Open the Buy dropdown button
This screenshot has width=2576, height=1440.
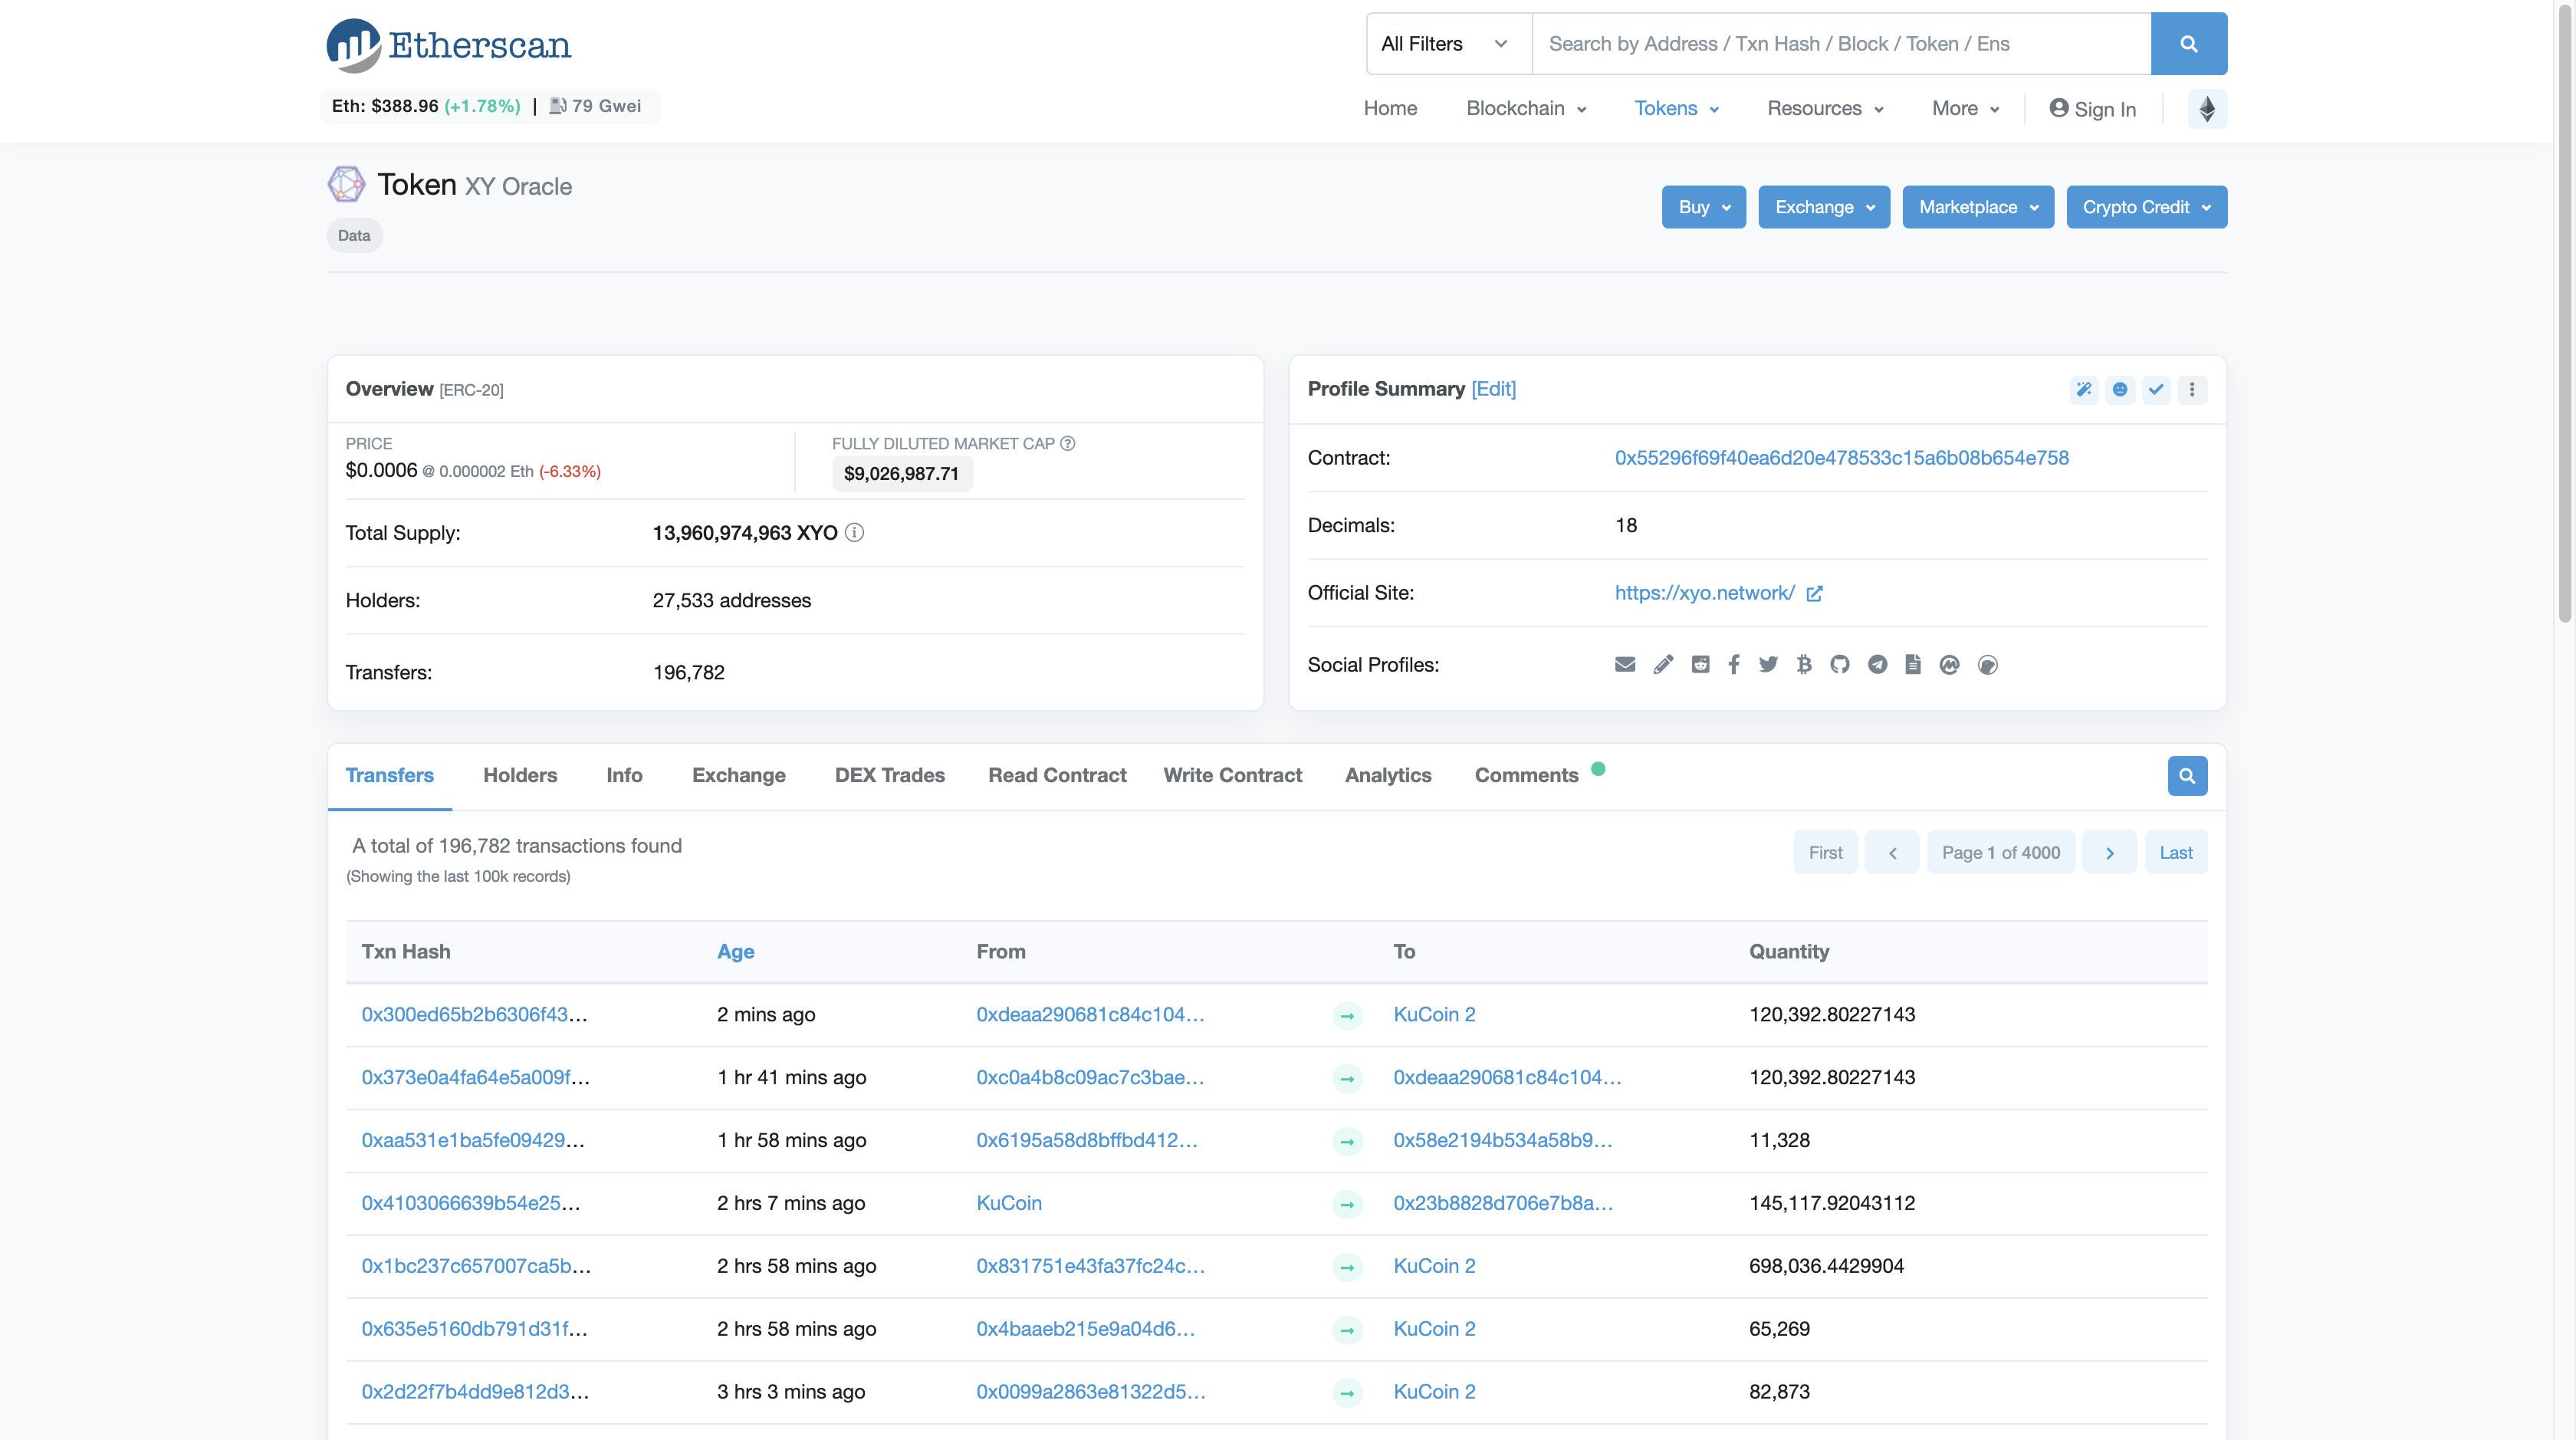click(1703, 207)
